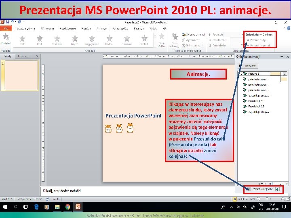This screenshot has height=218, width=291.
Task: Switch to reading view icon in status bar
Action: [x=242, y=199]
